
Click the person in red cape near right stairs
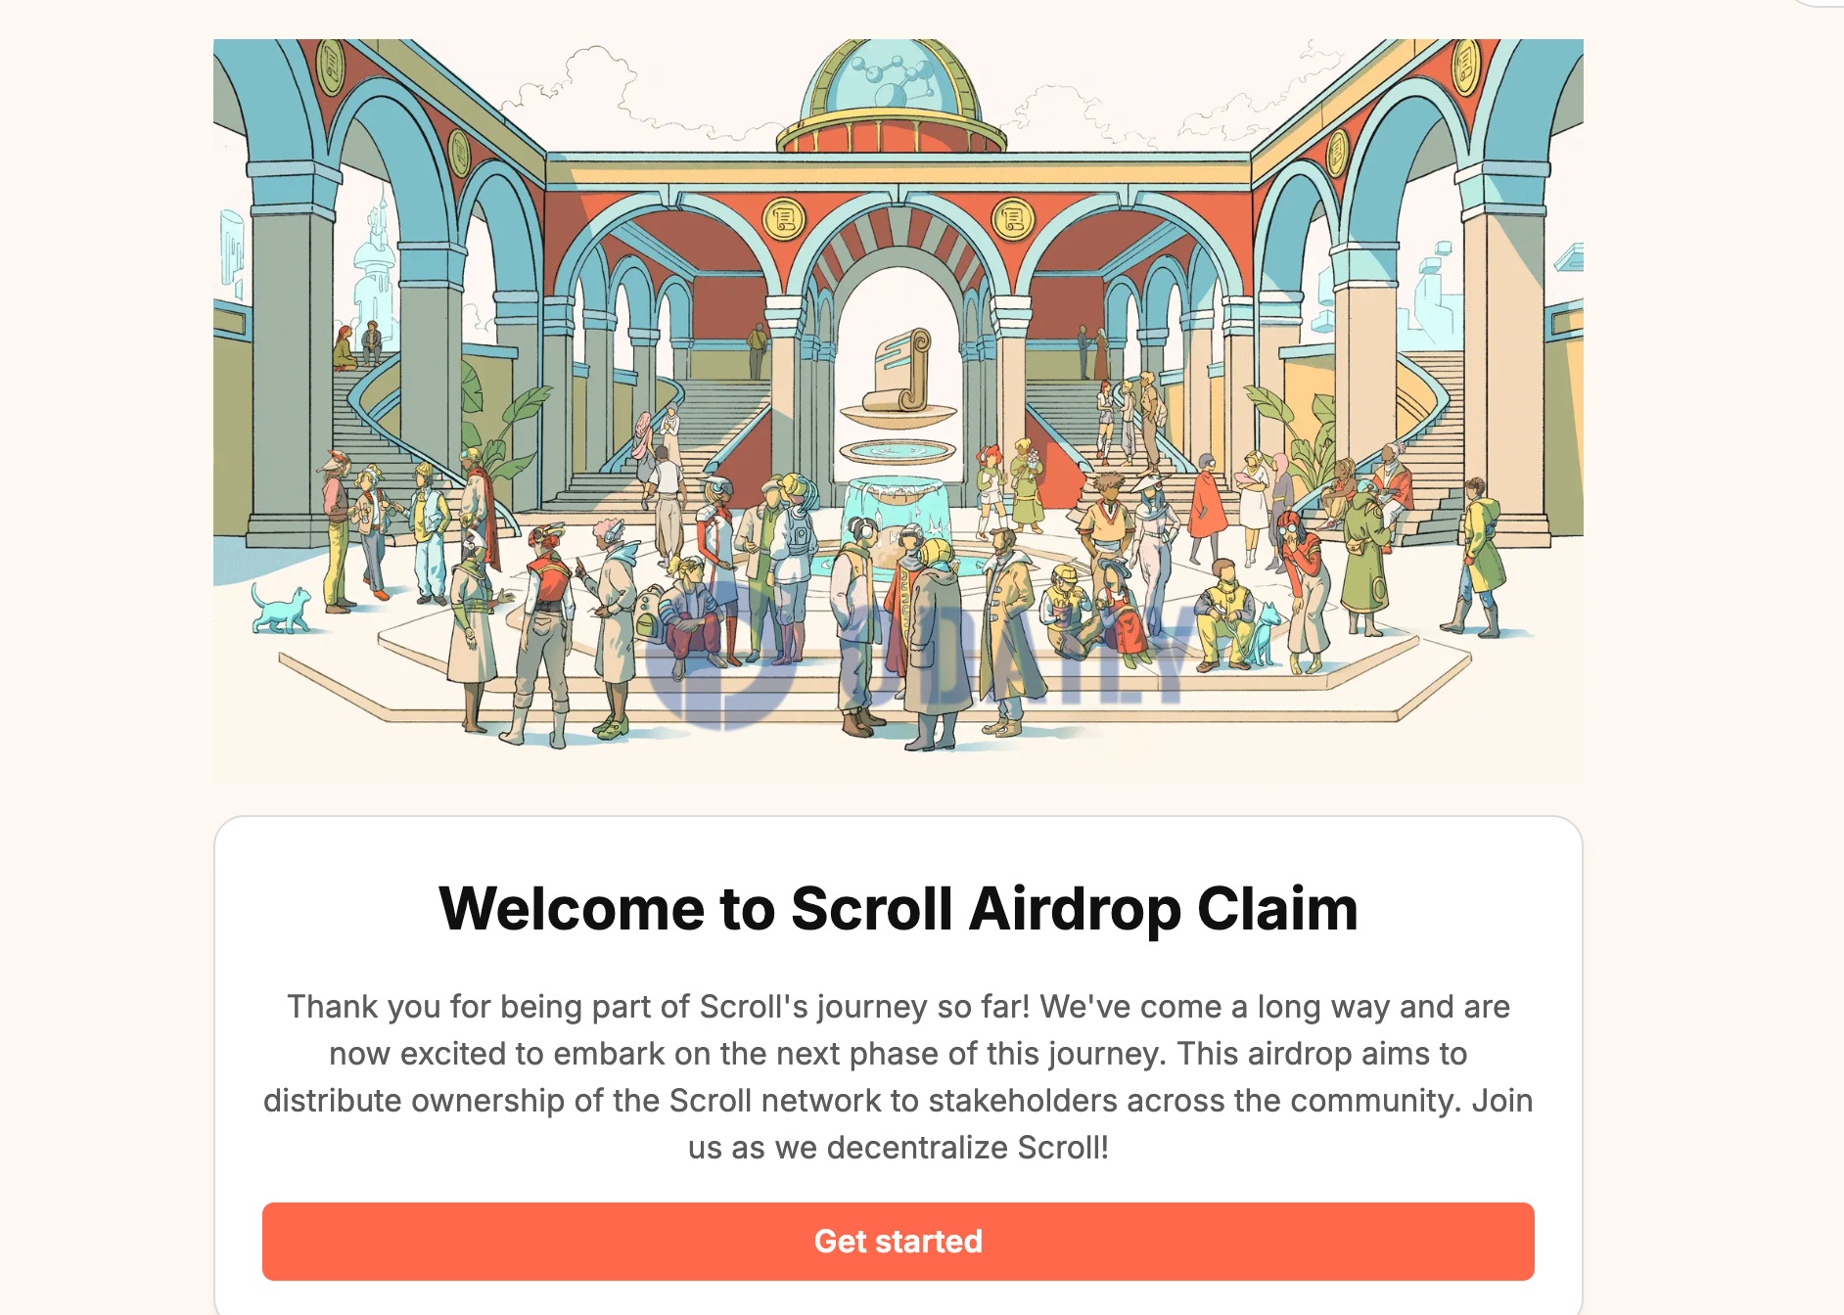(x=1206, y=509)
